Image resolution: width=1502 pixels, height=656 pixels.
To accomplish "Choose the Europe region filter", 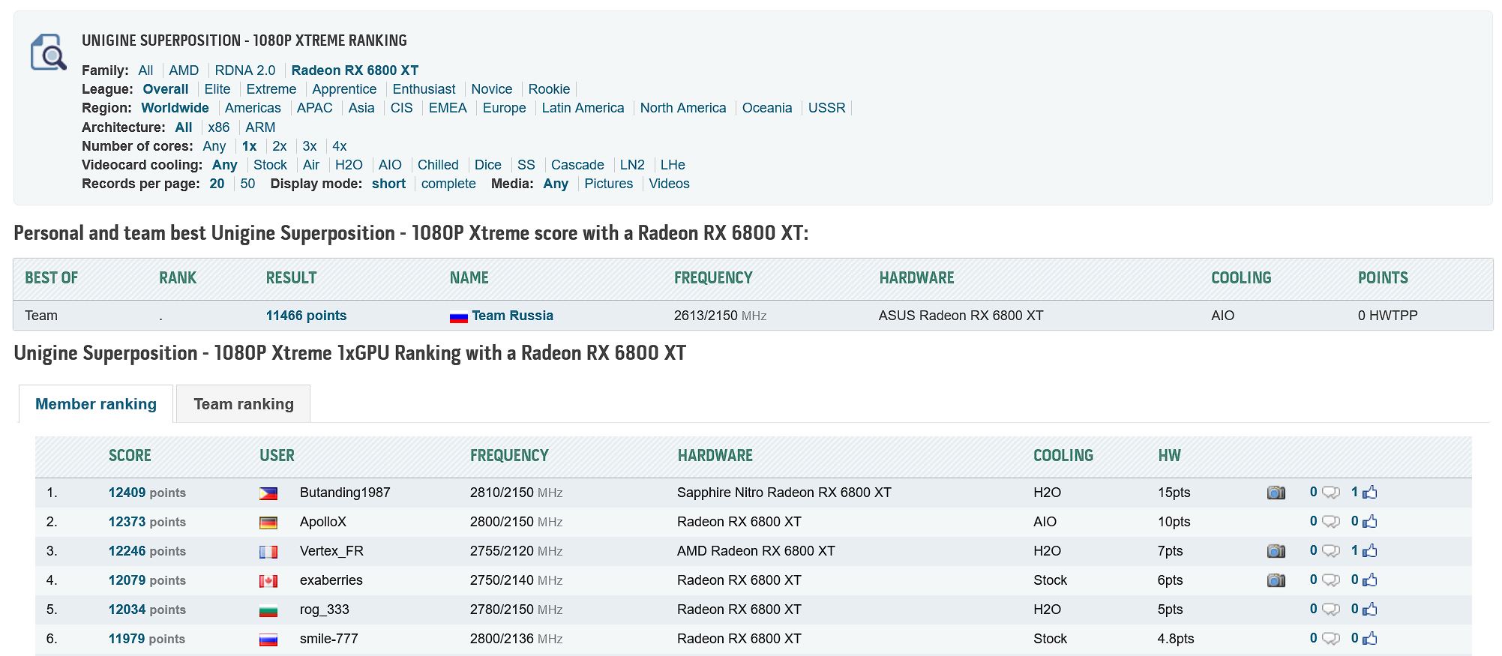I will coord(505,108).
